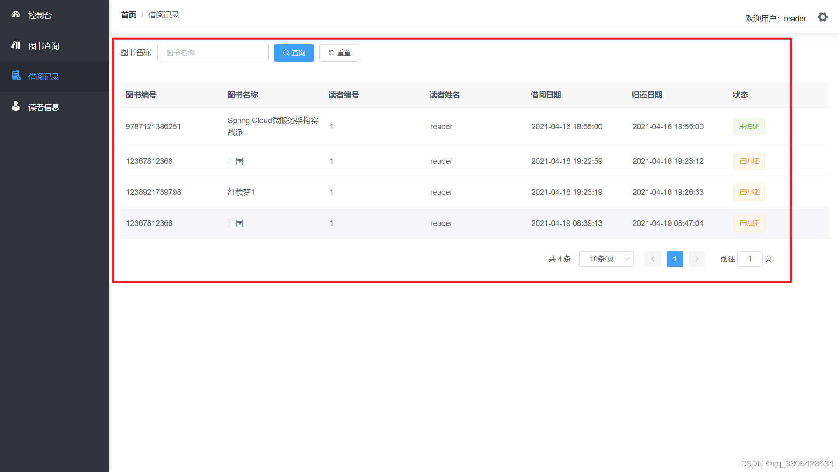The image size is (840, 472).
Task: Click the dashboard icon beside 控制台
Action: (x=16, y=14)
